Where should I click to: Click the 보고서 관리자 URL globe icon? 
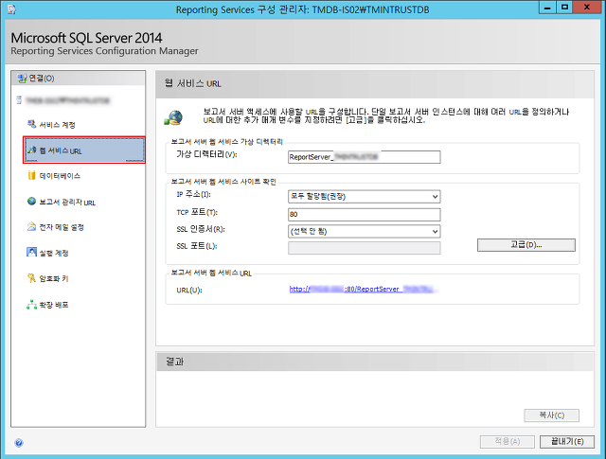pos(31,202)
